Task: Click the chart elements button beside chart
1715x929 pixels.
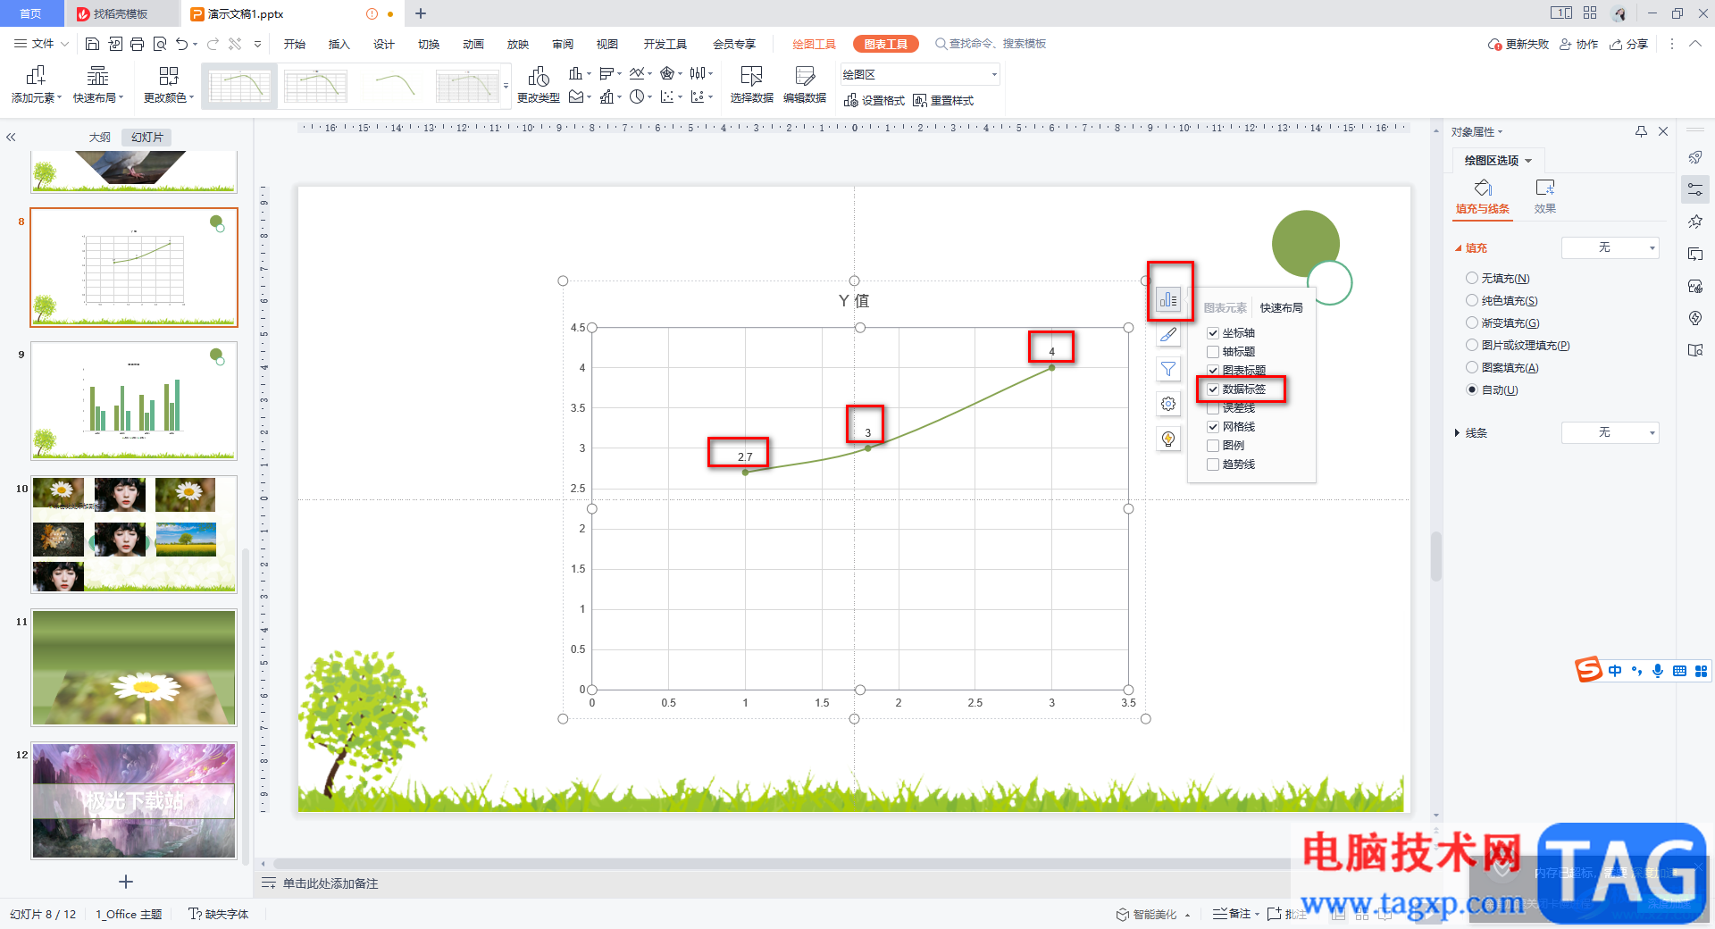Action: [x=1168, y=300]
